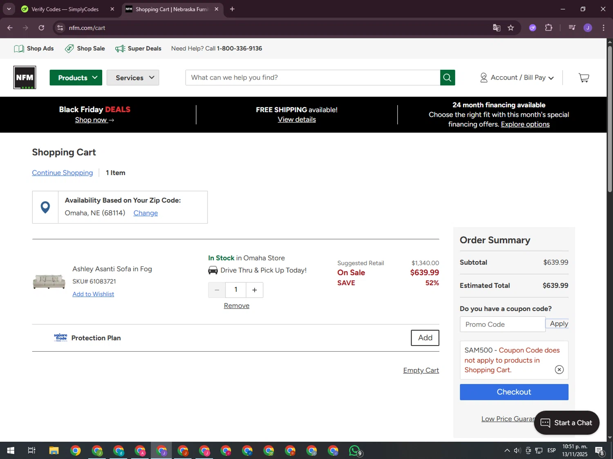
Task: Expand the Services dropdown
Action: tap(133, 78)
